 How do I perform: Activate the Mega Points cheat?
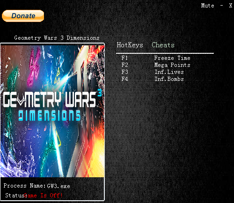172,65
